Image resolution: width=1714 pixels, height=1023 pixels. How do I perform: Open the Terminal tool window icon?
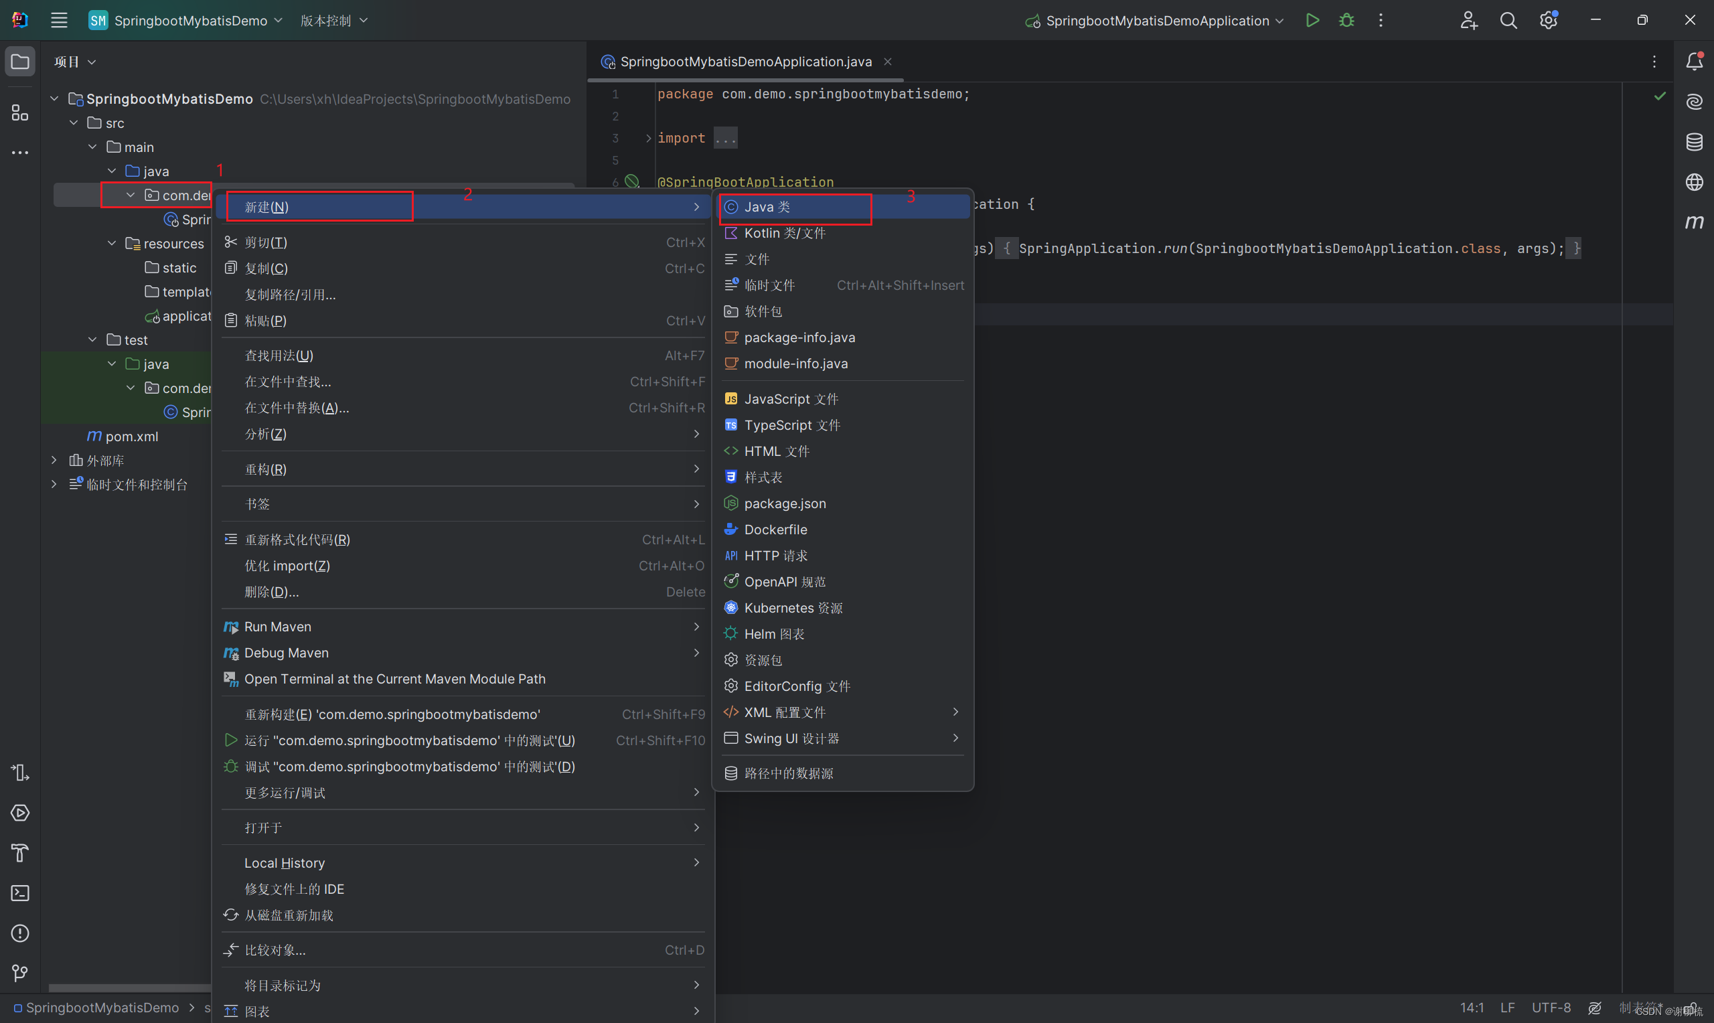coord(20,893)
